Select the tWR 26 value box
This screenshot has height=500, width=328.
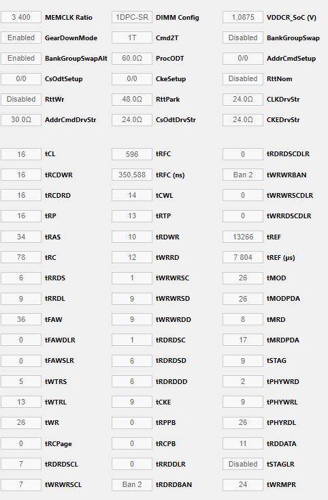pos(21,422)
